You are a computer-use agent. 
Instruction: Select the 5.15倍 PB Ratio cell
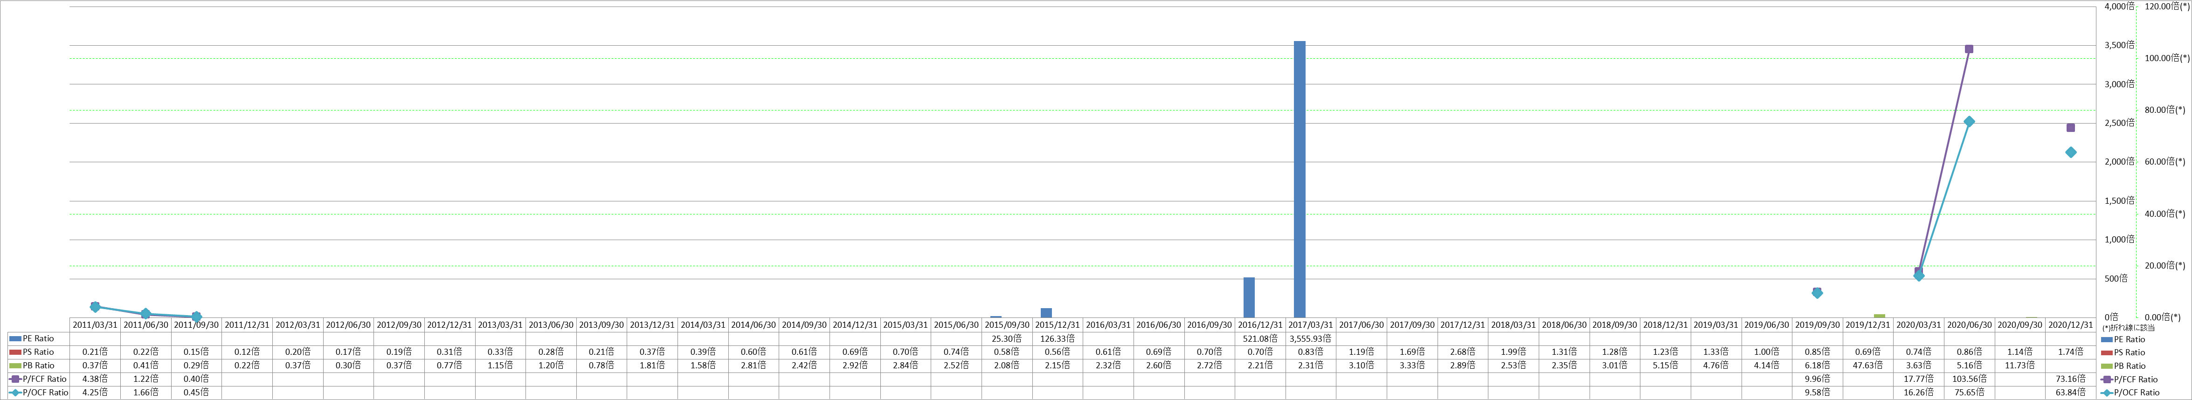pyautogui.click(x=1665, y=365)
